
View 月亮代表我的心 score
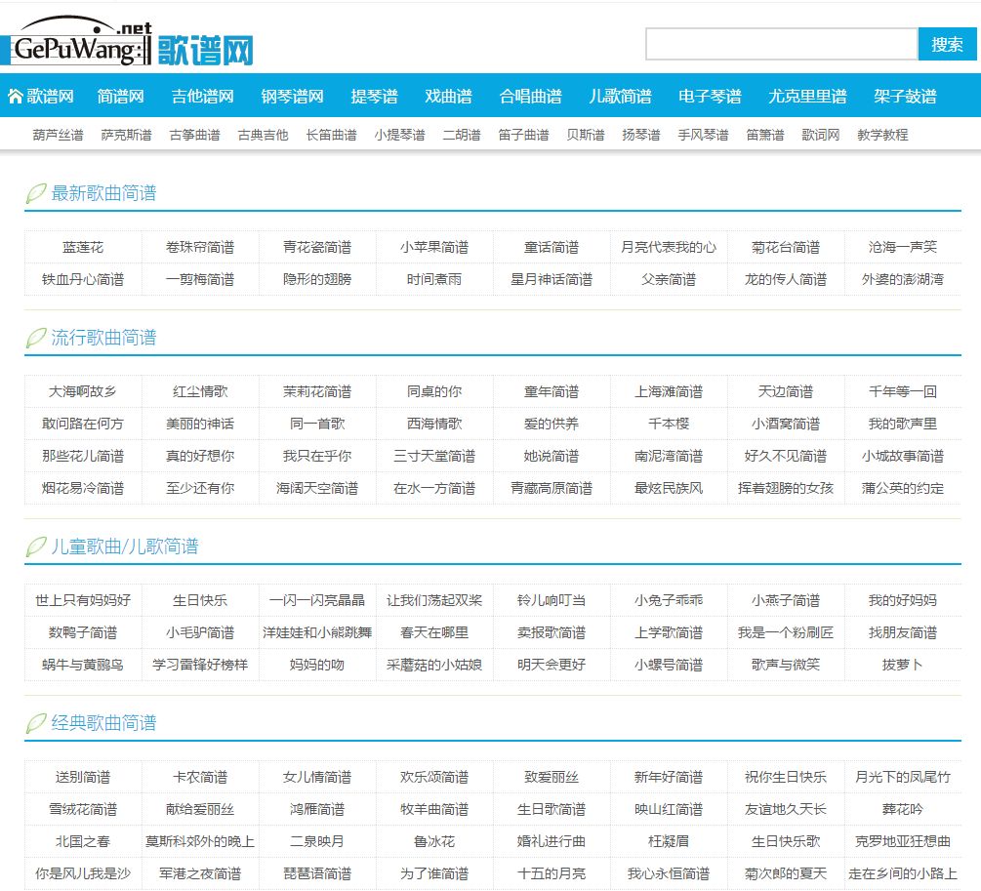pos(668,247)
